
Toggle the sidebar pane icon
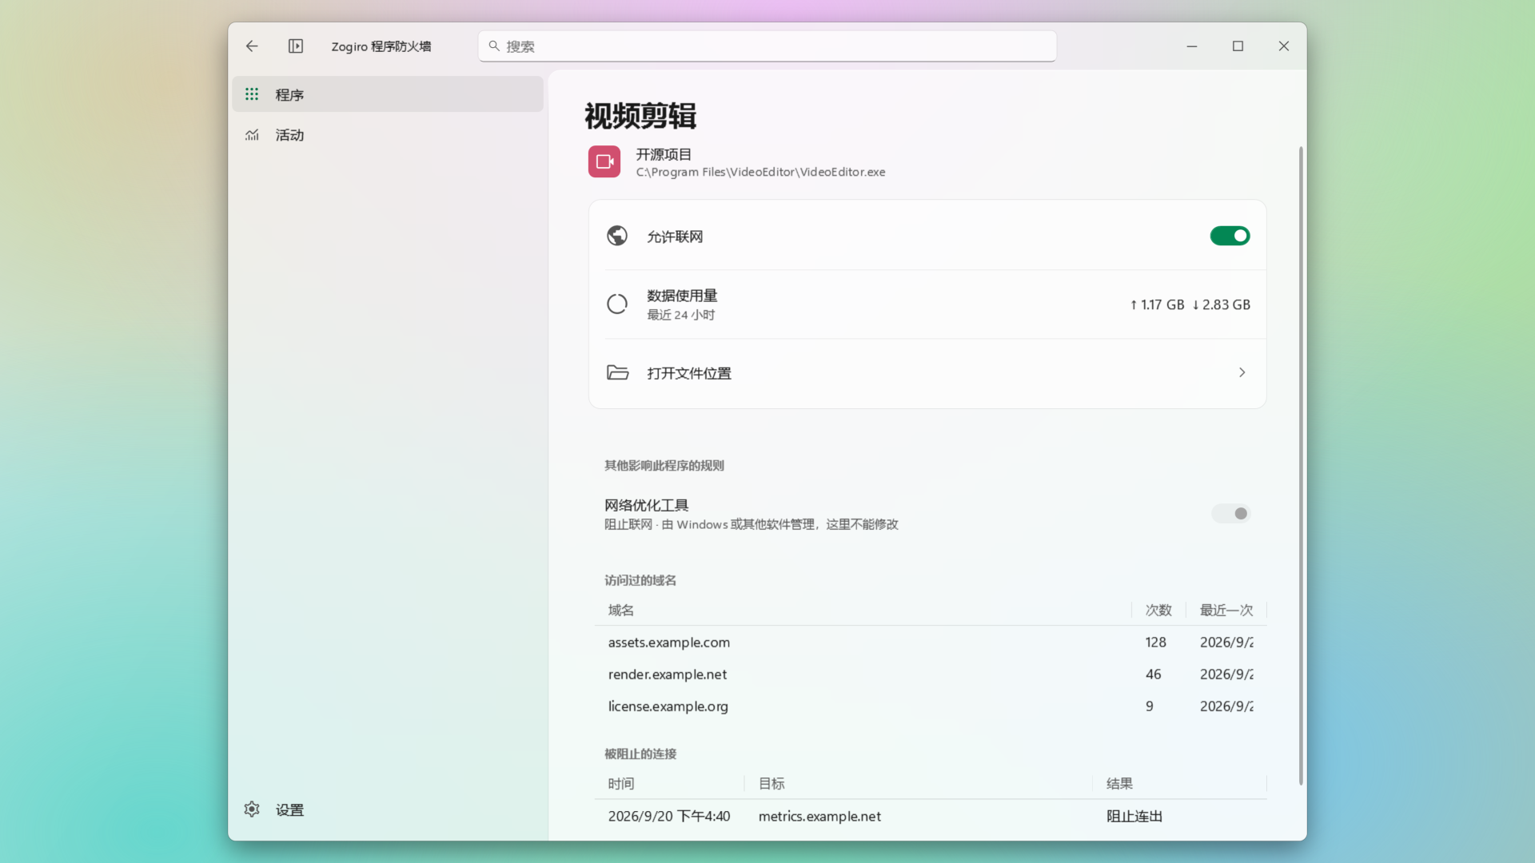pos(296,46)
